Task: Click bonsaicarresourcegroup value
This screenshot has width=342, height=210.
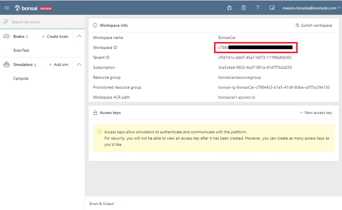Action: point(239,78)
